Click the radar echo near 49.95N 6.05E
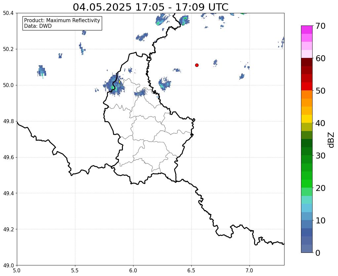 click(140, 92)
